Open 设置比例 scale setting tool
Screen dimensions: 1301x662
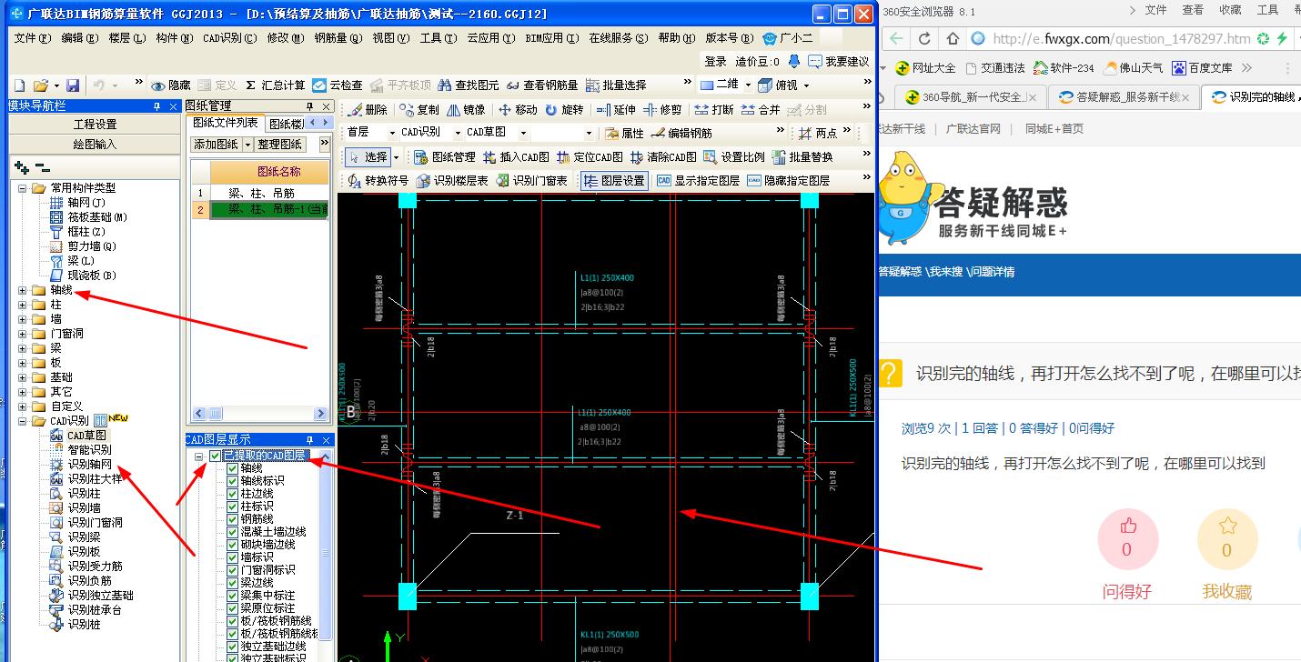[734, 156]
